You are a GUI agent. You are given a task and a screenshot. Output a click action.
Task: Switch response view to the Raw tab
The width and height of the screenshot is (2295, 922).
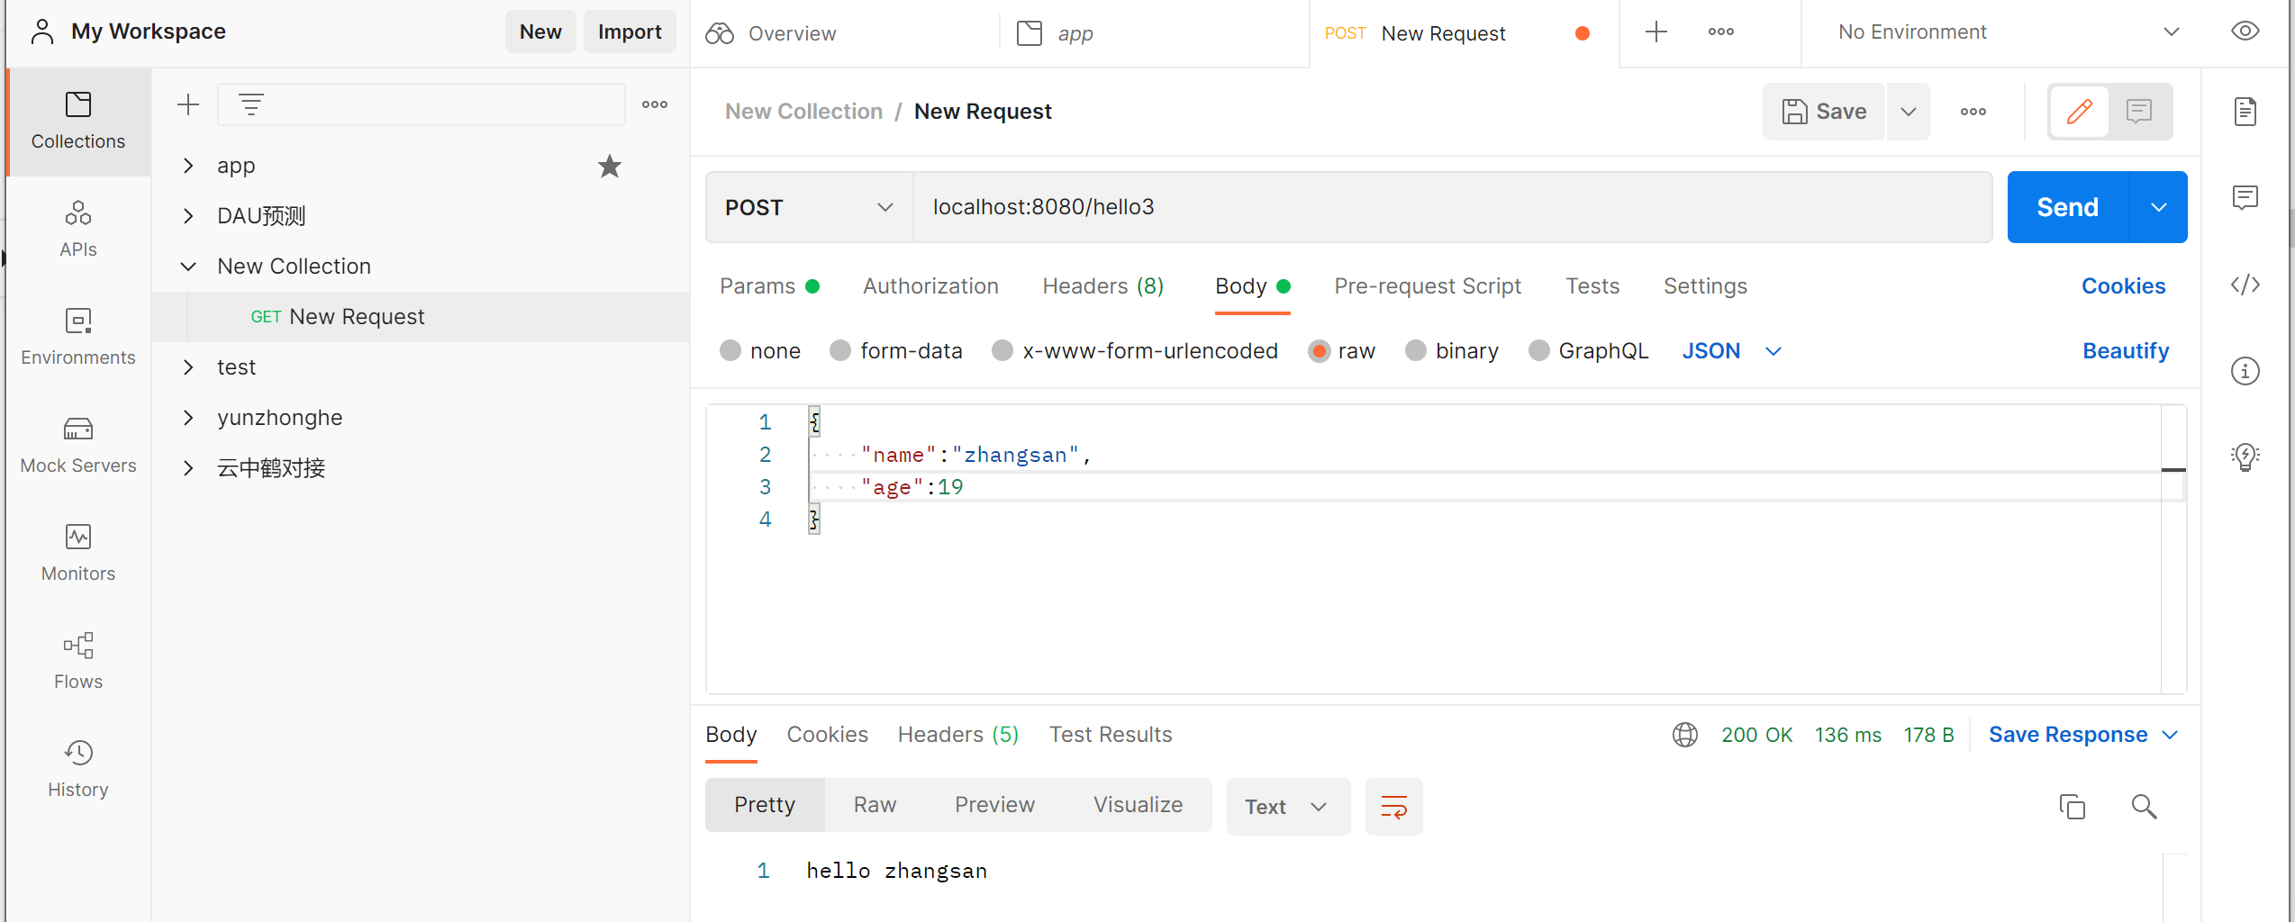tap(875, 805)
